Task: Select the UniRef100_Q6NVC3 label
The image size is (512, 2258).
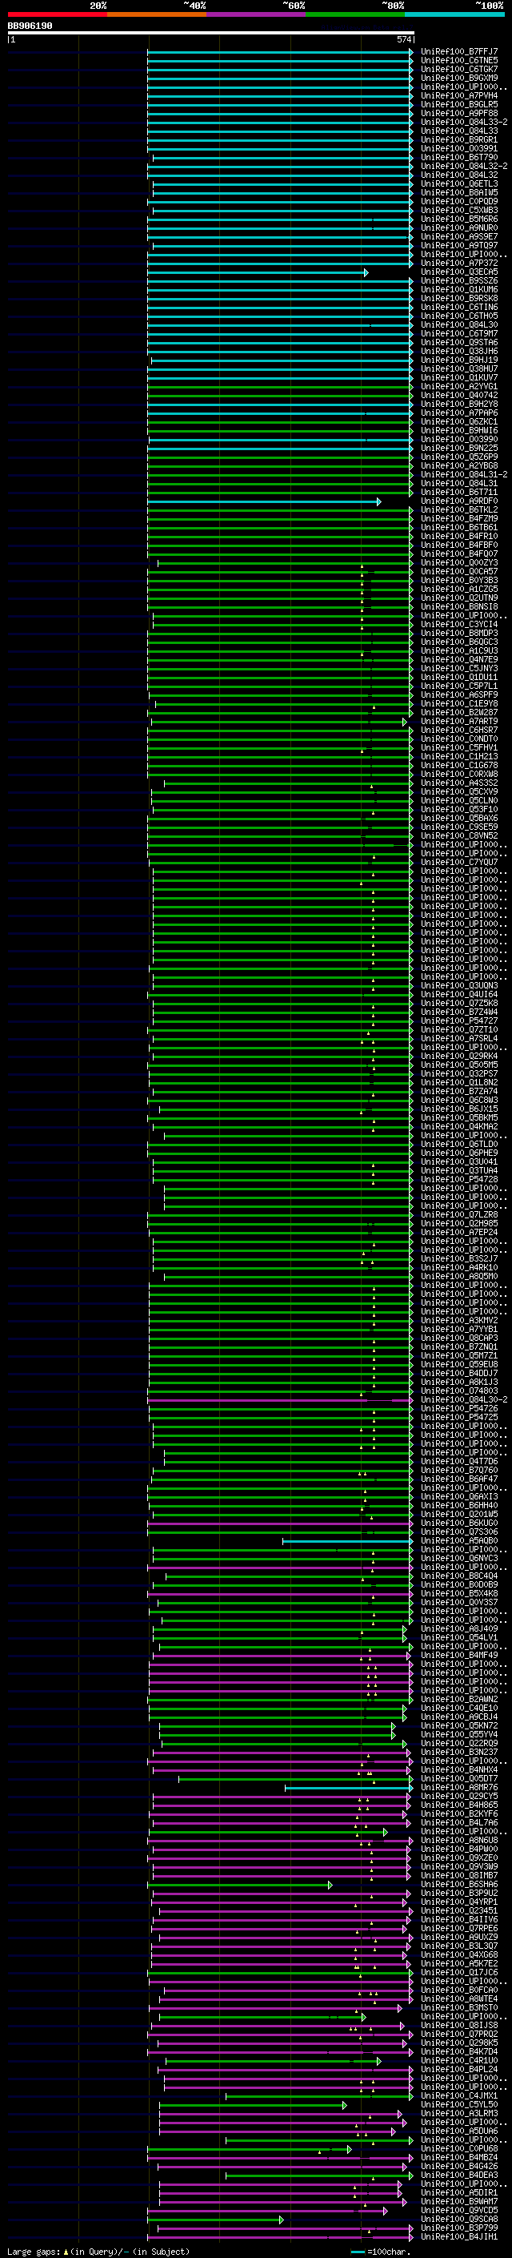Action: click(459, 1559)
